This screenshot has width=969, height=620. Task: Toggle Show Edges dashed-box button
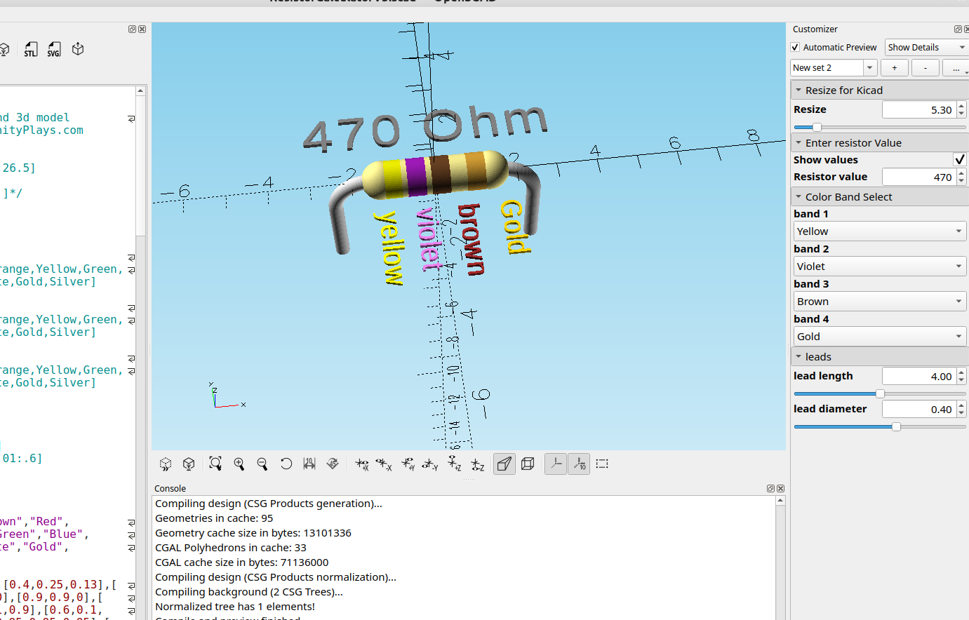pyautogui.click(x=602, y=464)
